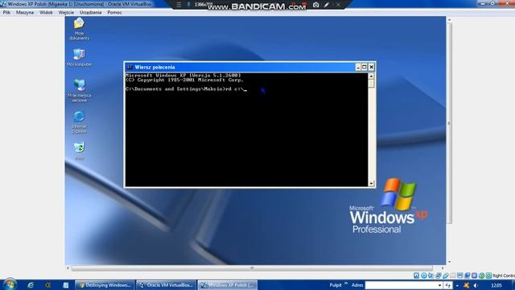Open the Plik menu
This screenshot has width=515, height=290.
pyautogui.click(x=6, y=13)
